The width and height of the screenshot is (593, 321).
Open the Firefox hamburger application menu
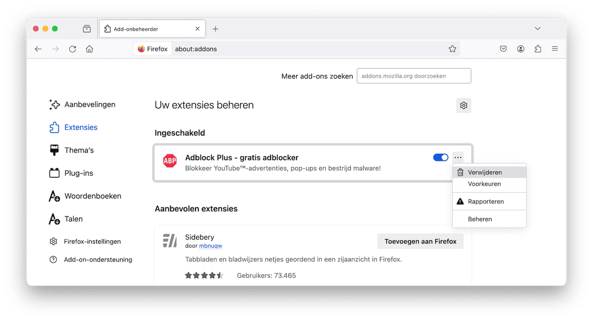[x=554, y=49]
